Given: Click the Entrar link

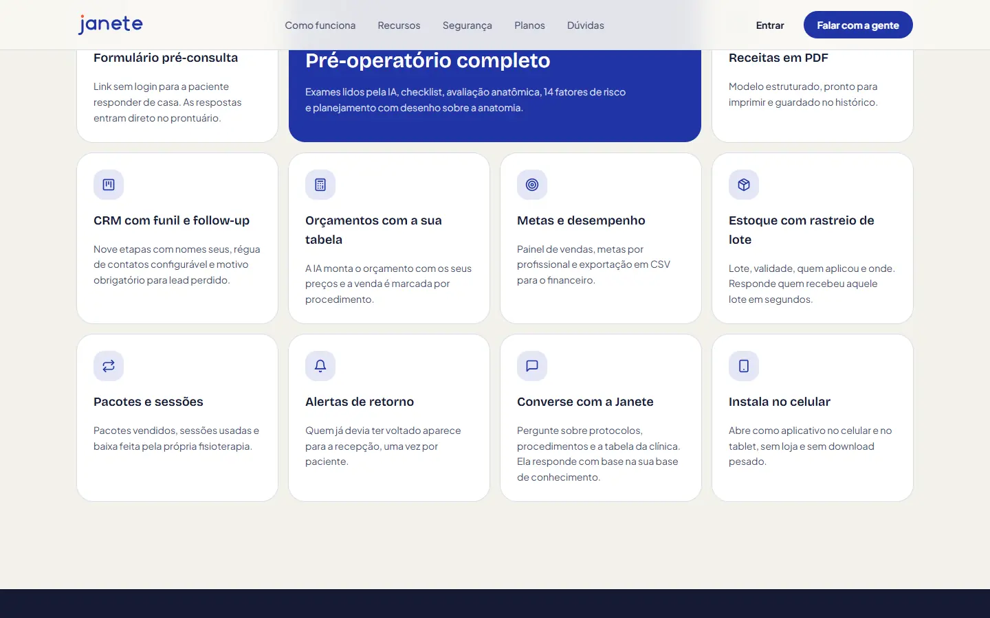Looking at the screenshot, I should tap(770, 25).
